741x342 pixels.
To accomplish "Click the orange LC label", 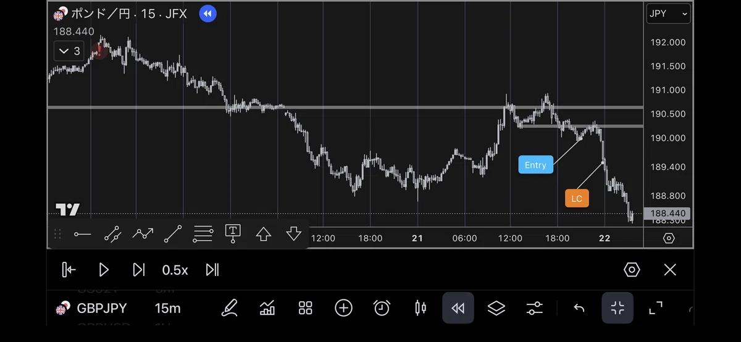I will [577, 199].
